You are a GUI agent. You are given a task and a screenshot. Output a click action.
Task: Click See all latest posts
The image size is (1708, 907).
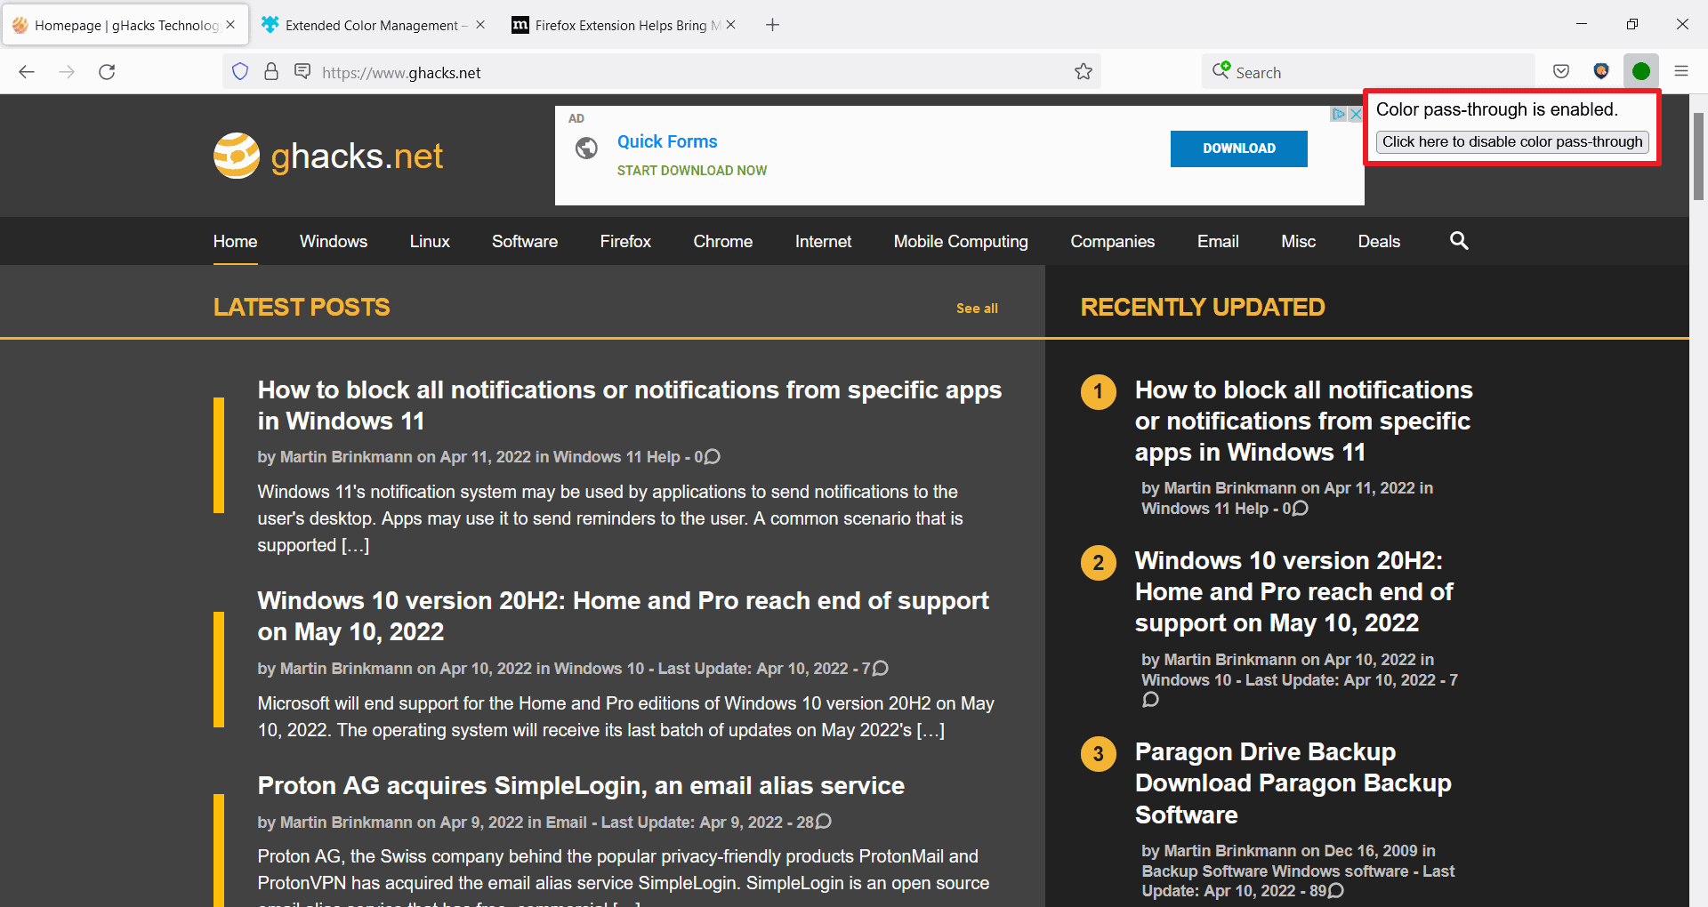(977, 309)
